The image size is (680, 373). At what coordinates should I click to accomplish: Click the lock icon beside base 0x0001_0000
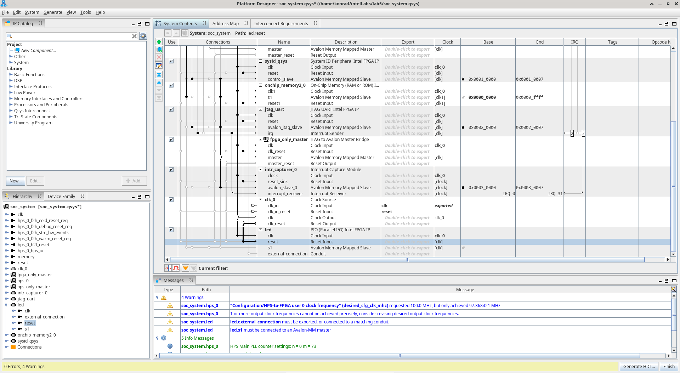tap(463, 79)
